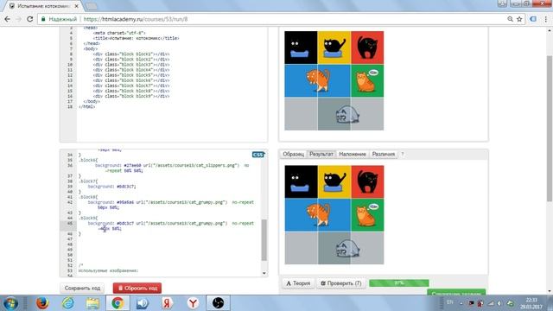
Task: Open a new browser tab
Action: pos(92,6)
